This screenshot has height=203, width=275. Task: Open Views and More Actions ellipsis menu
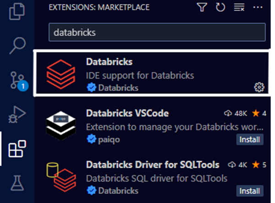(x=258, y=7)
